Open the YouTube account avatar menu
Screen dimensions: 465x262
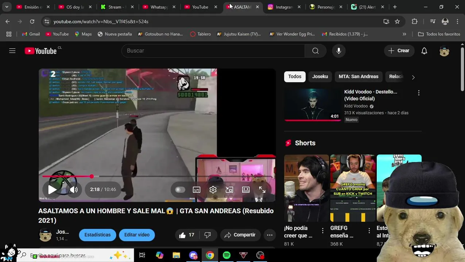point(444,51)
